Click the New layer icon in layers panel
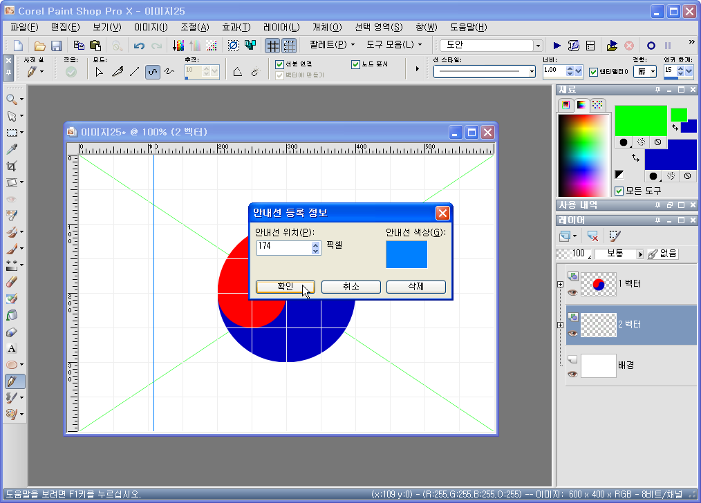 point(565,236)
